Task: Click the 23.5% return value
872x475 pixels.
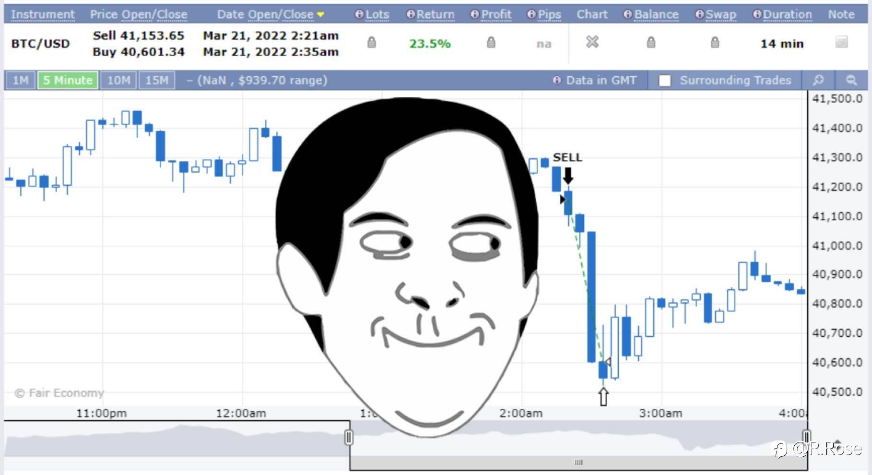Action: click(430, 44)
